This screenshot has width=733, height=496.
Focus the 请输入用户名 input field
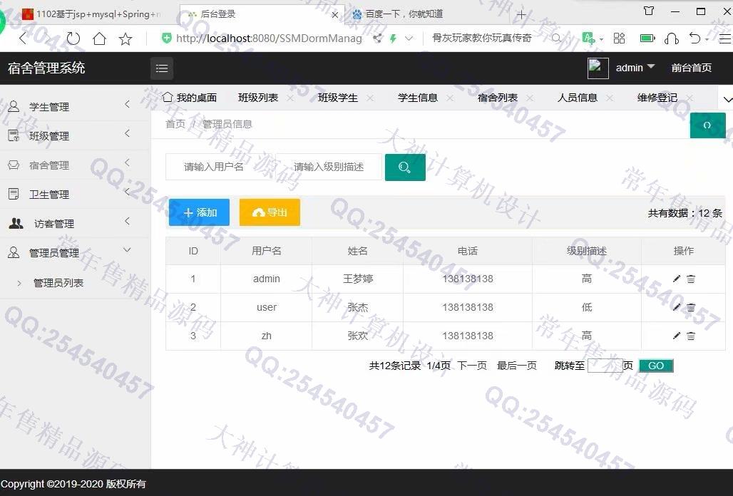tap(220, 167)
